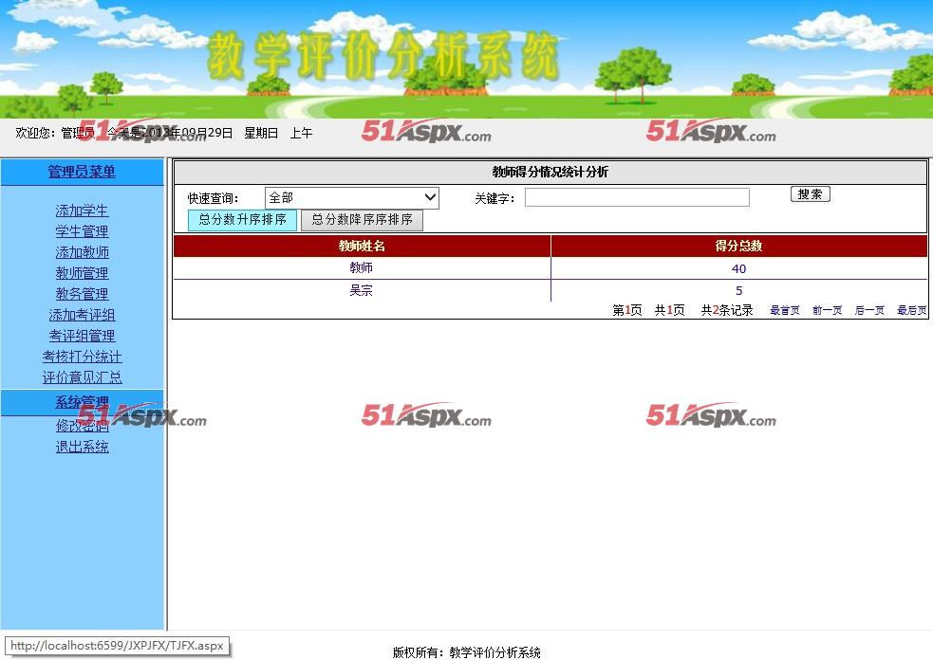This screenshot has height=660, width=933.
Task: Click the 共2条记录 record count text
Action: click(727, 310)
